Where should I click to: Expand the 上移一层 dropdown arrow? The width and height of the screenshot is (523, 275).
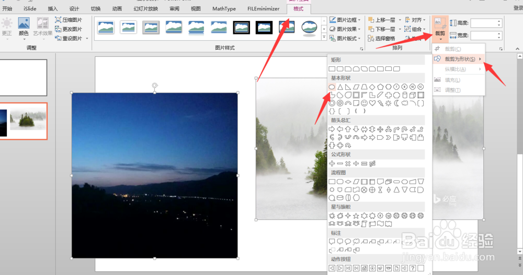(x=400, y=20)
